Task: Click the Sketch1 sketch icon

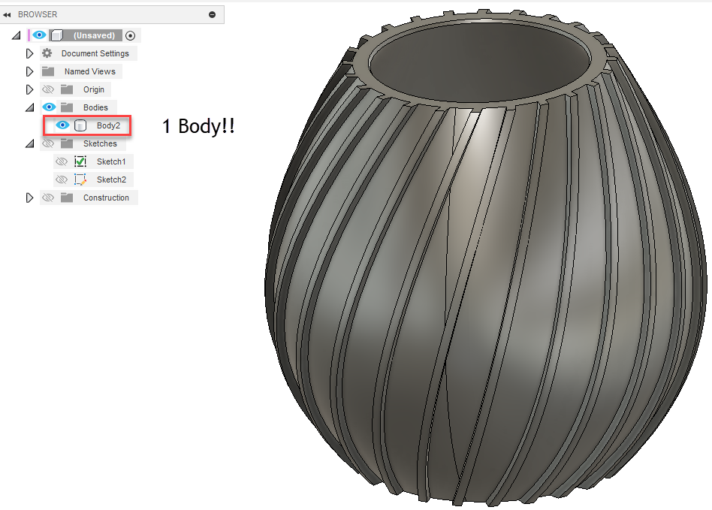Action: pos(79,161)
